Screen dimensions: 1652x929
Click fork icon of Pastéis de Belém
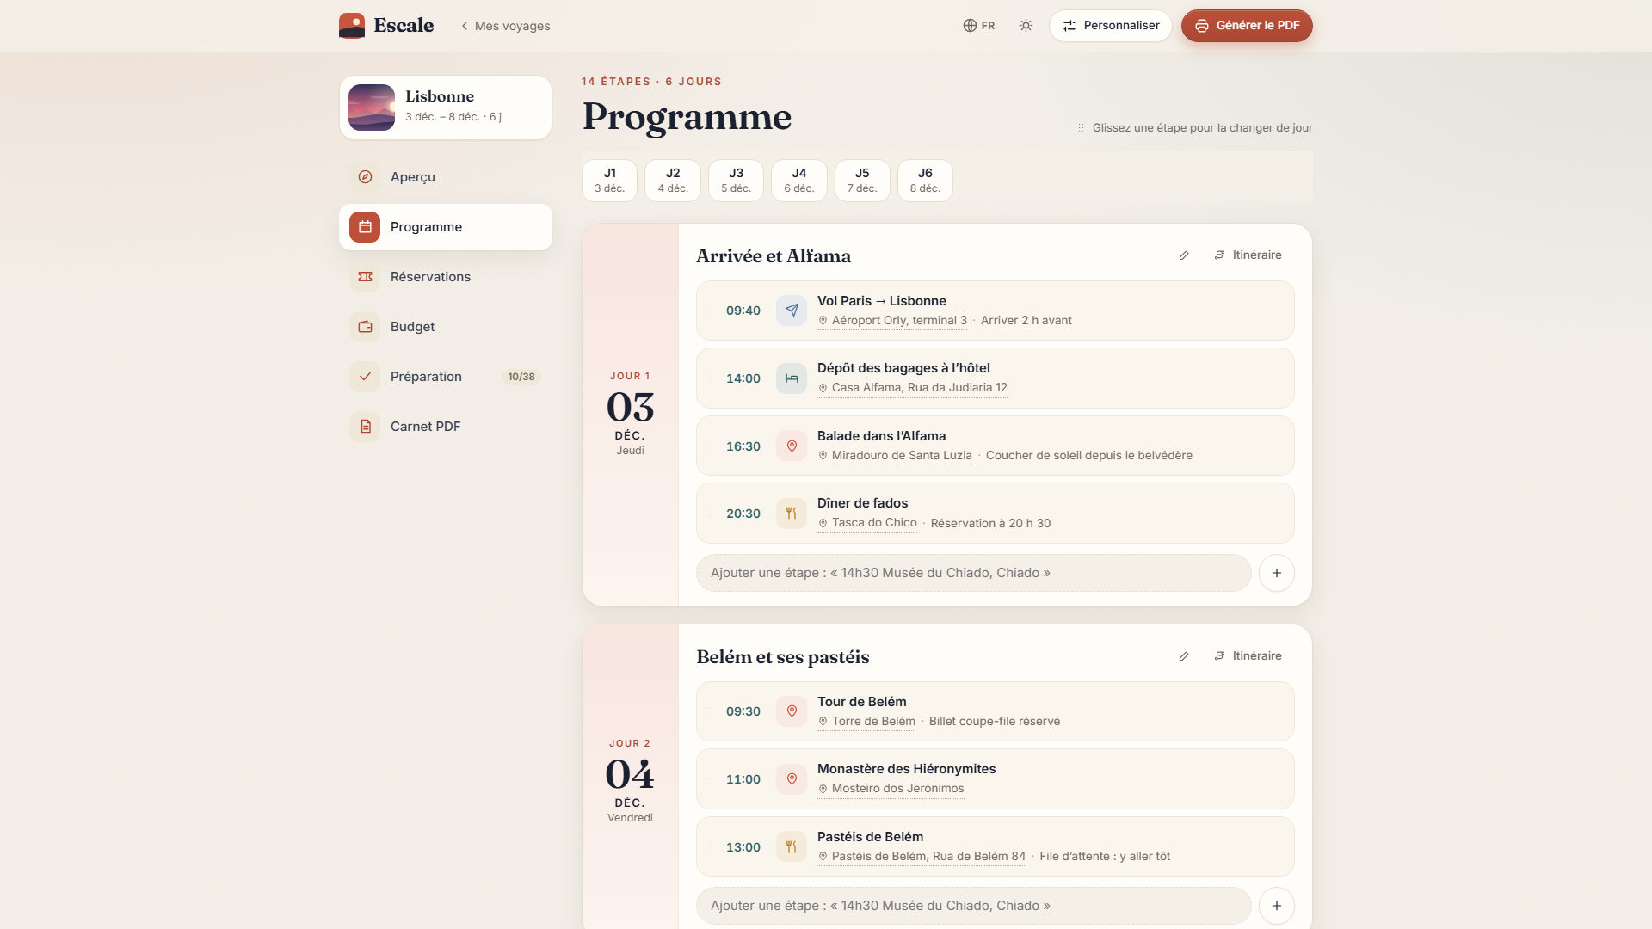(x=792, y=847)
